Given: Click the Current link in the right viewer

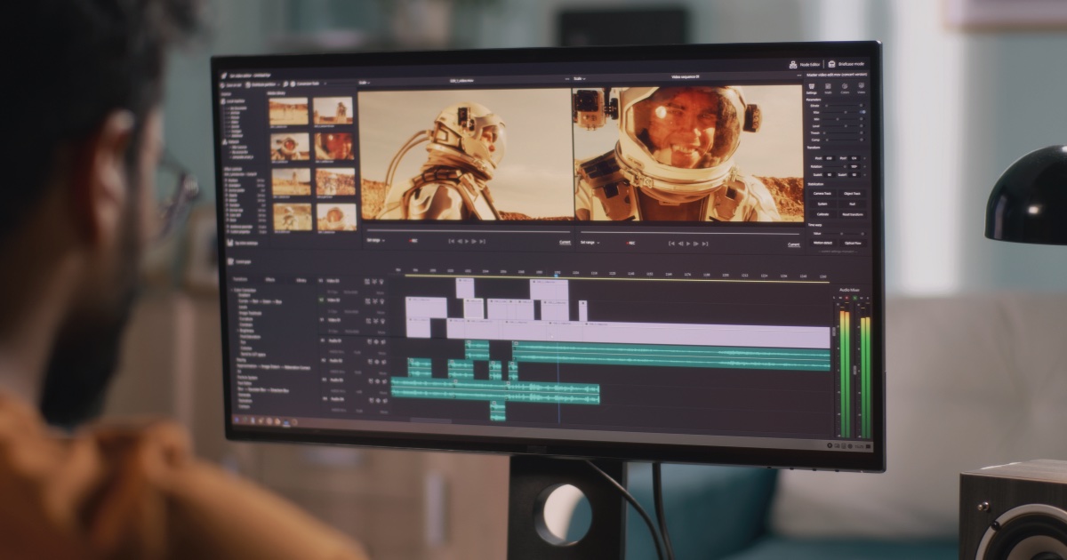Looking at the screenshot, I should (794, 244).
